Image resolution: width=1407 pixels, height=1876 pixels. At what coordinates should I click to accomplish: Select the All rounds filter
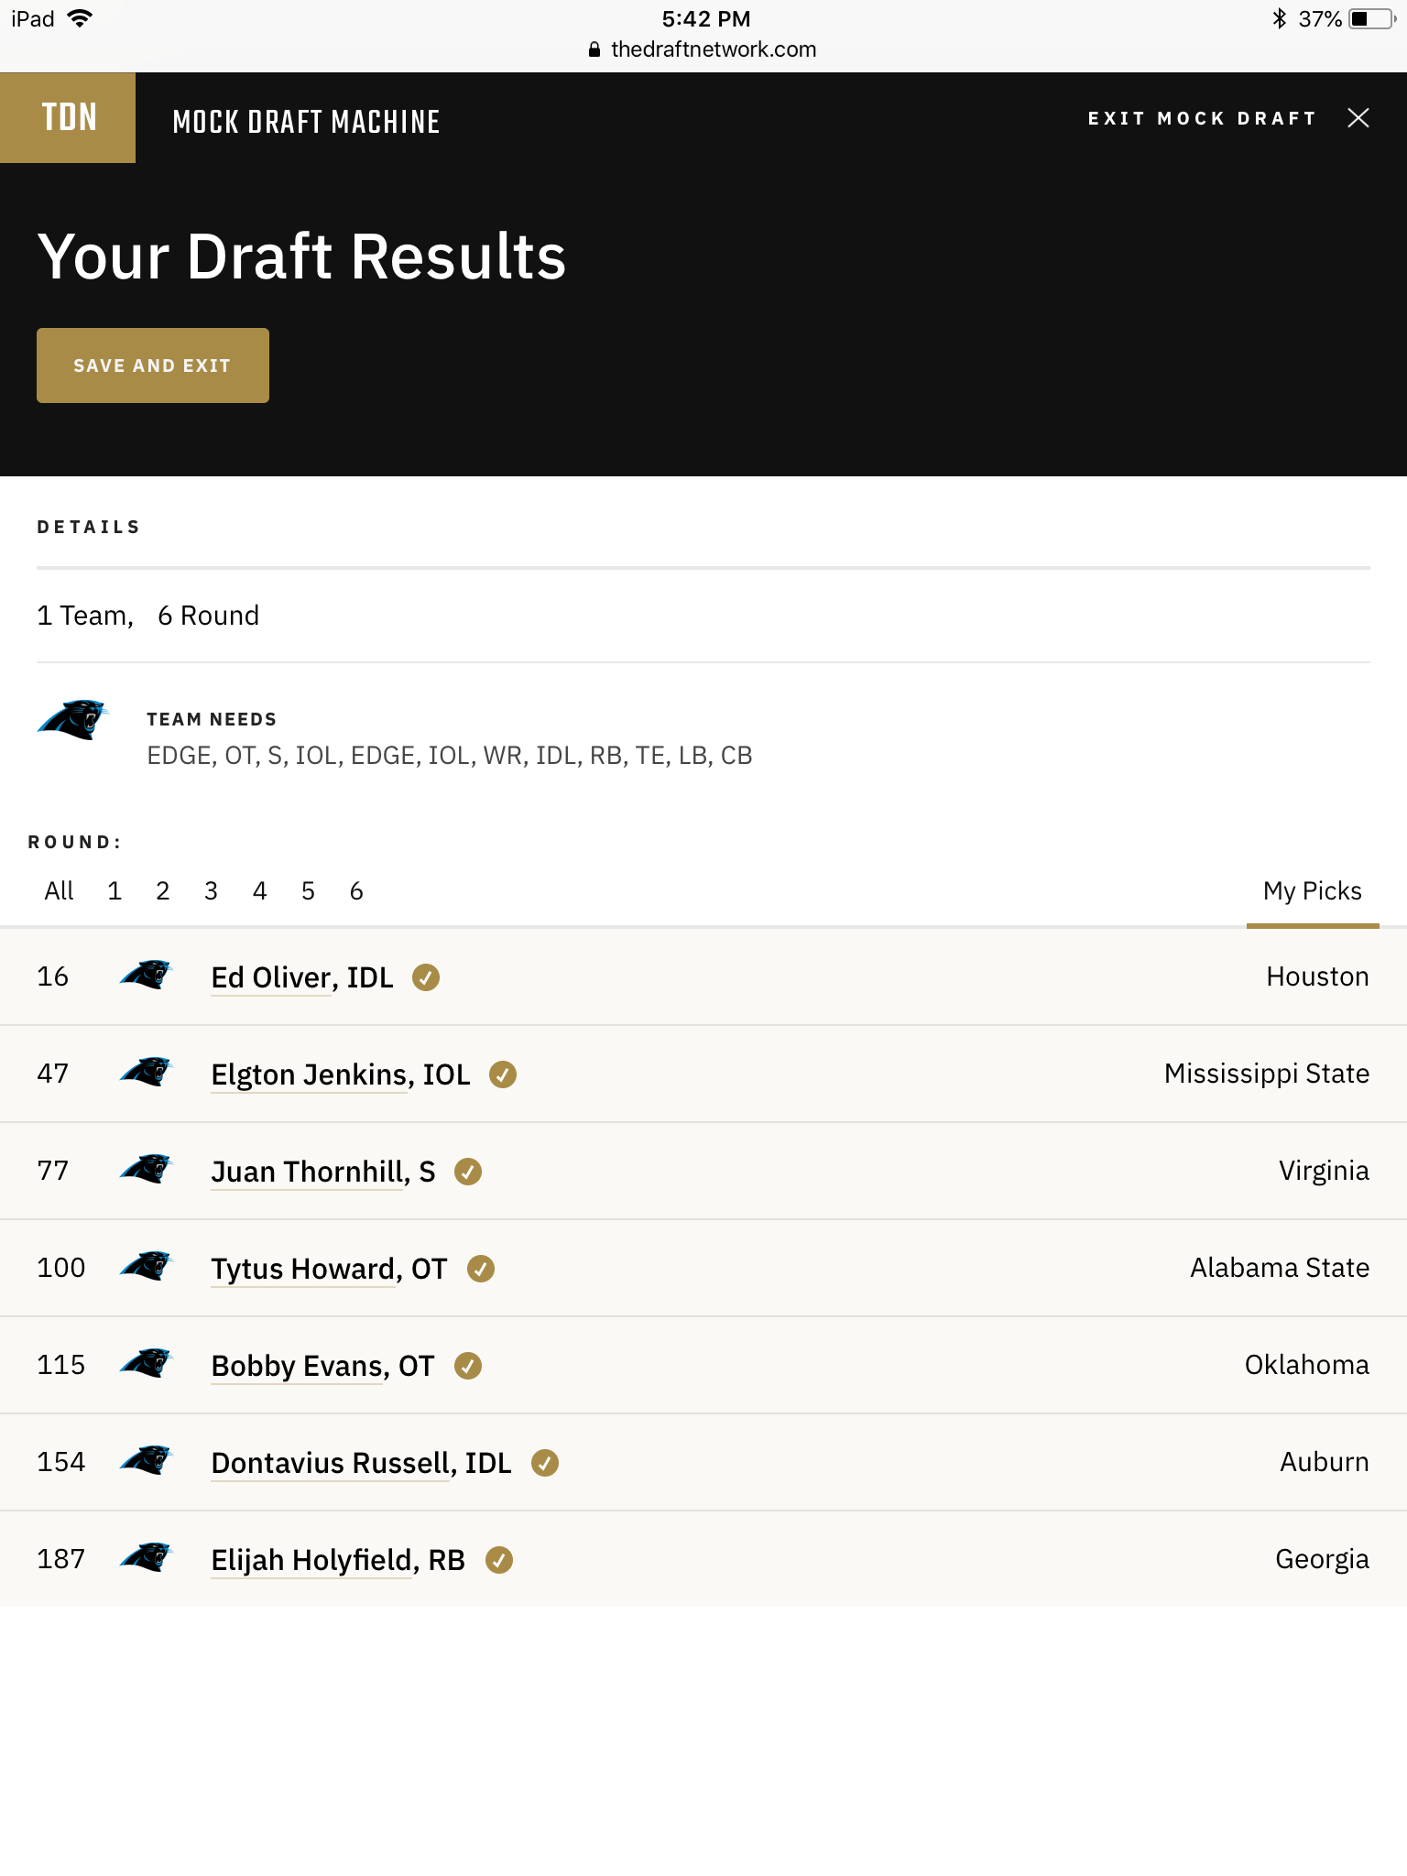[59, 891]
